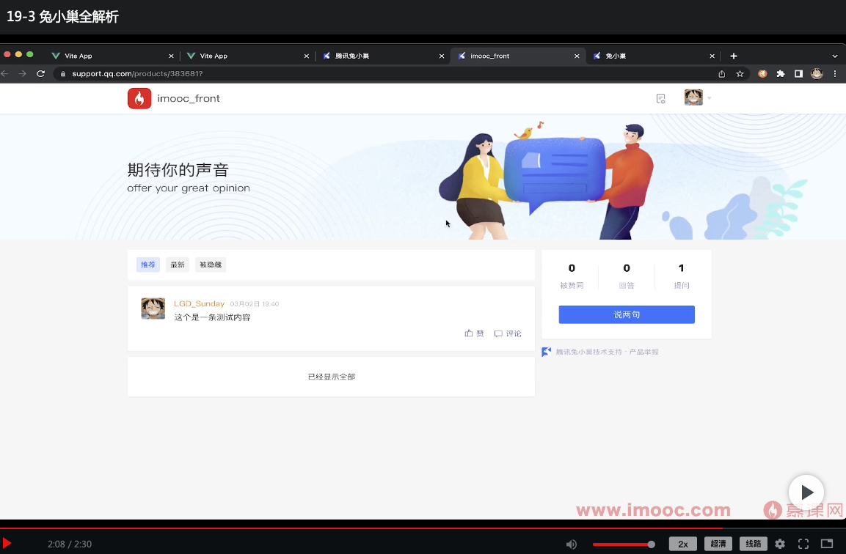The height and width of the screenshot is (554, 846).
Task: Open the browser tab list chevron
Action: (834, 56)
